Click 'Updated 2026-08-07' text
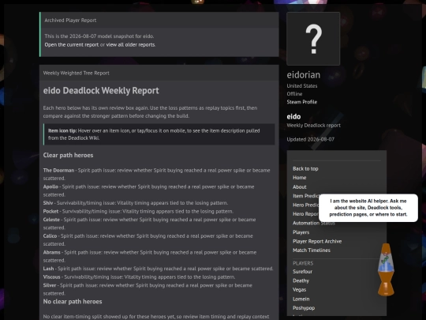Image resolution: width=426 pixels, height=320 pixels. (311, 139)
